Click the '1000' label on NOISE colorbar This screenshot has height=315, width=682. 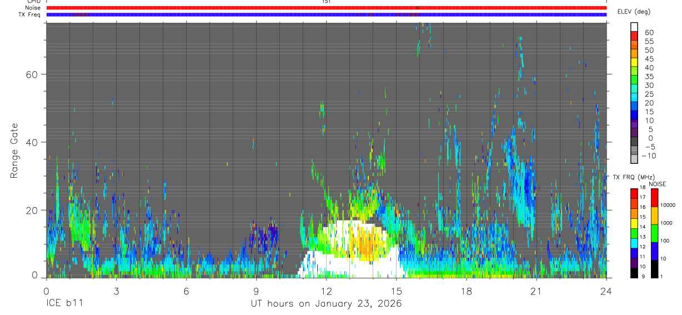click(x=668, y=223)
